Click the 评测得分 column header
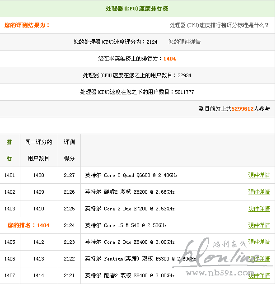The width and height of the screenshot is (276, 284). click(69, 150)
